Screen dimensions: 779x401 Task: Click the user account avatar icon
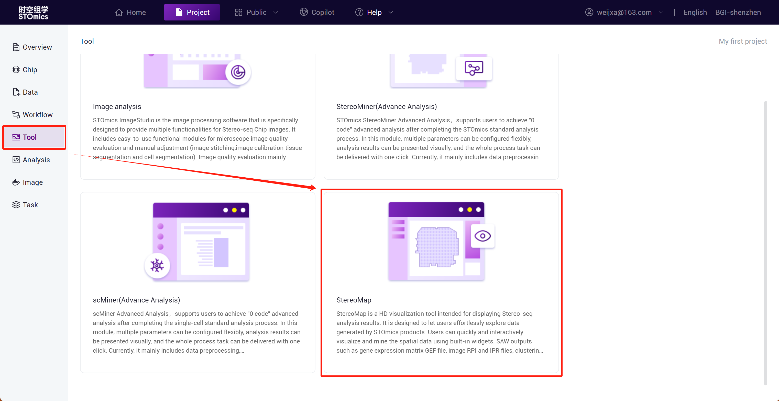pyautogui.click(x=589, y=12)
